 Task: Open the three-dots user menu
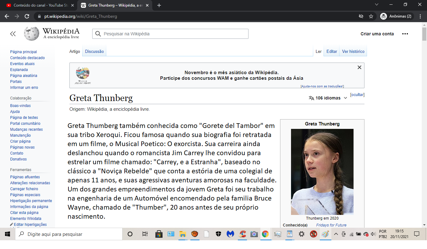pyautogui.click(x=405, y=34)
